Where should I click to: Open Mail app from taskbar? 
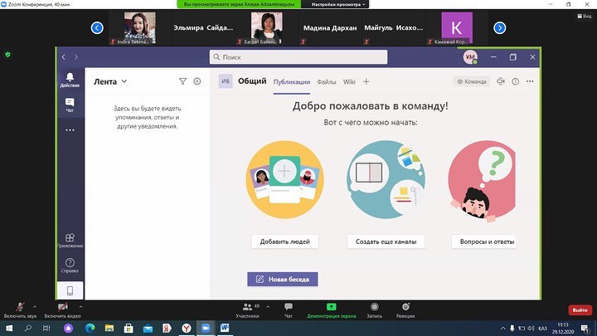(148, 328)
